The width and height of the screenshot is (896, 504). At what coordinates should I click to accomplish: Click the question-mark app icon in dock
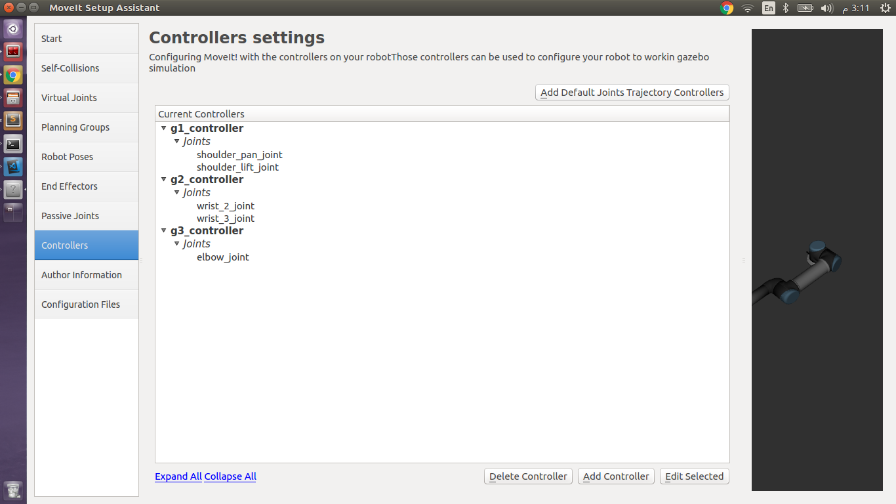click(x=13, y=190)
